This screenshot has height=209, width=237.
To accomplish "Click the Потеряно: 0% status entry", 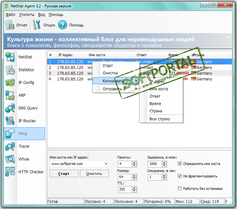I will point(159,201).
